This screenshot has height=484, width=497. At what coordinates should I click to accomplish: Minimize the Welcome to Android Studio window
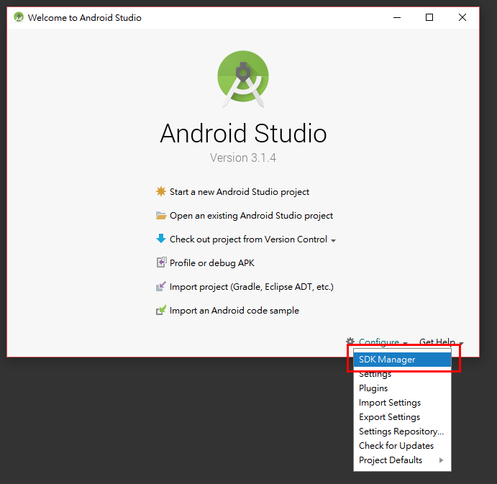pos(397,17)
